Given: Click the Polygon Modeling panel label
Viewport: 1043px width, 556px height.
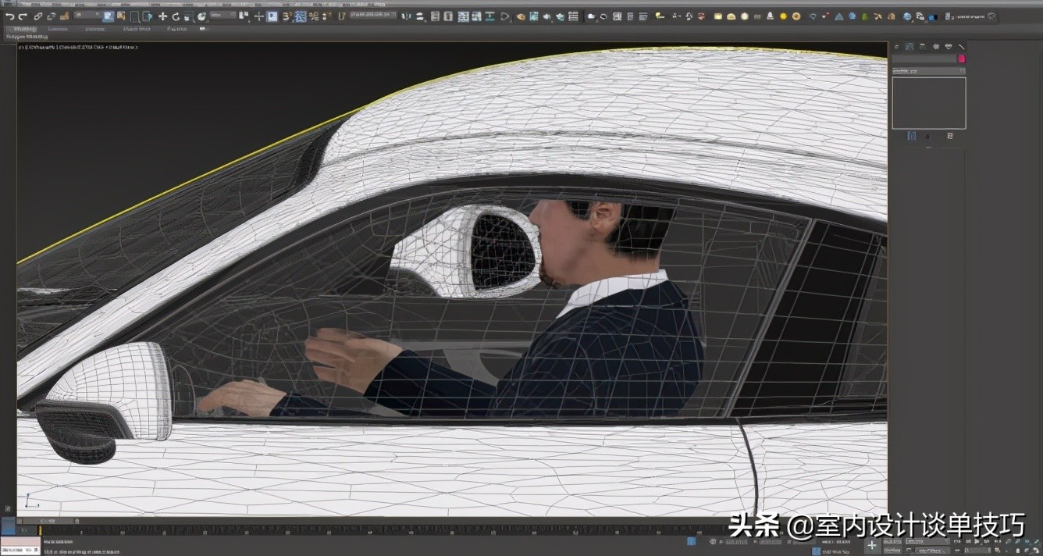Looking at the screenshot, I should pos(27,37).
